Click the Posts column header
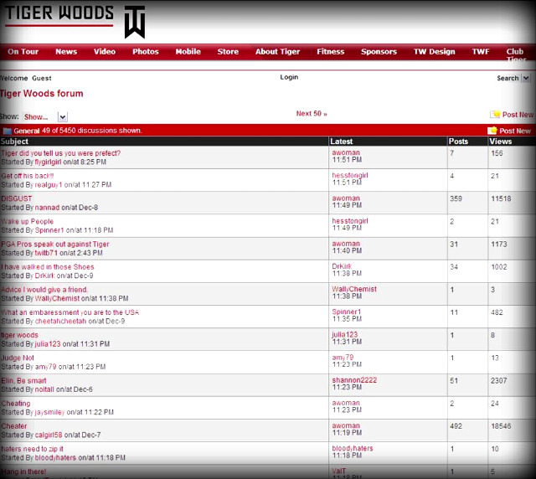This screenshot has height=479, width=536. 458,142
